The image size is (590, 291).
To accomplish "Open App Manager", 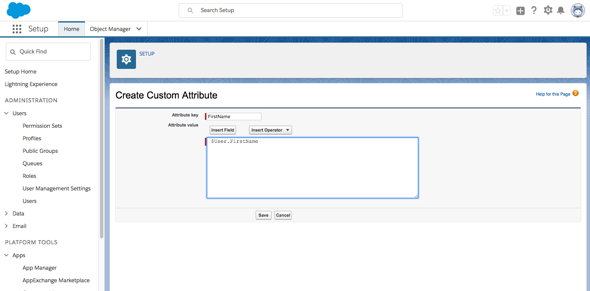I will (x=39, y=268).
